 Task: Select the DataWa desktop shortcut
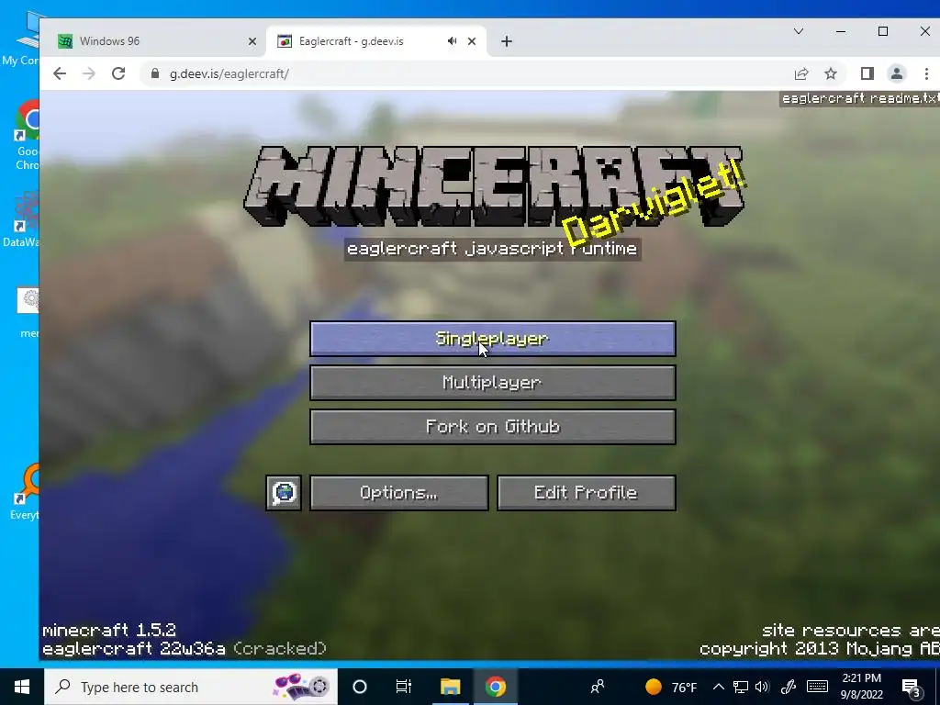pyautogui.click(x=21, y=218)
